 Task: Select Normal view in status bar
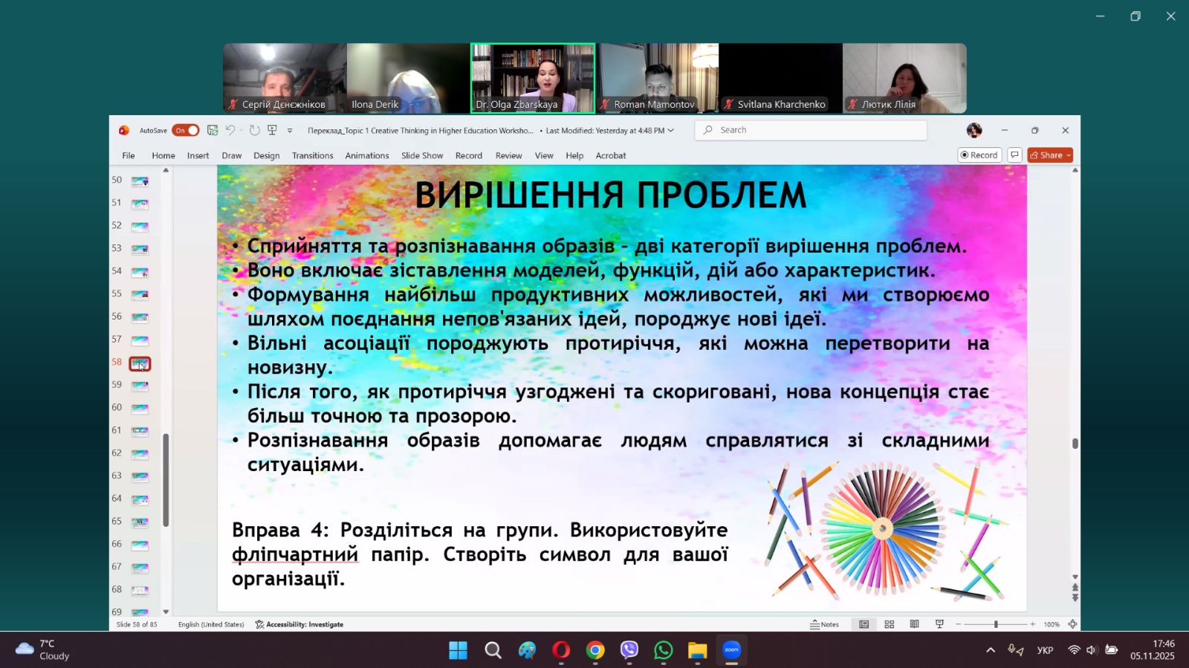pos(864,624)
